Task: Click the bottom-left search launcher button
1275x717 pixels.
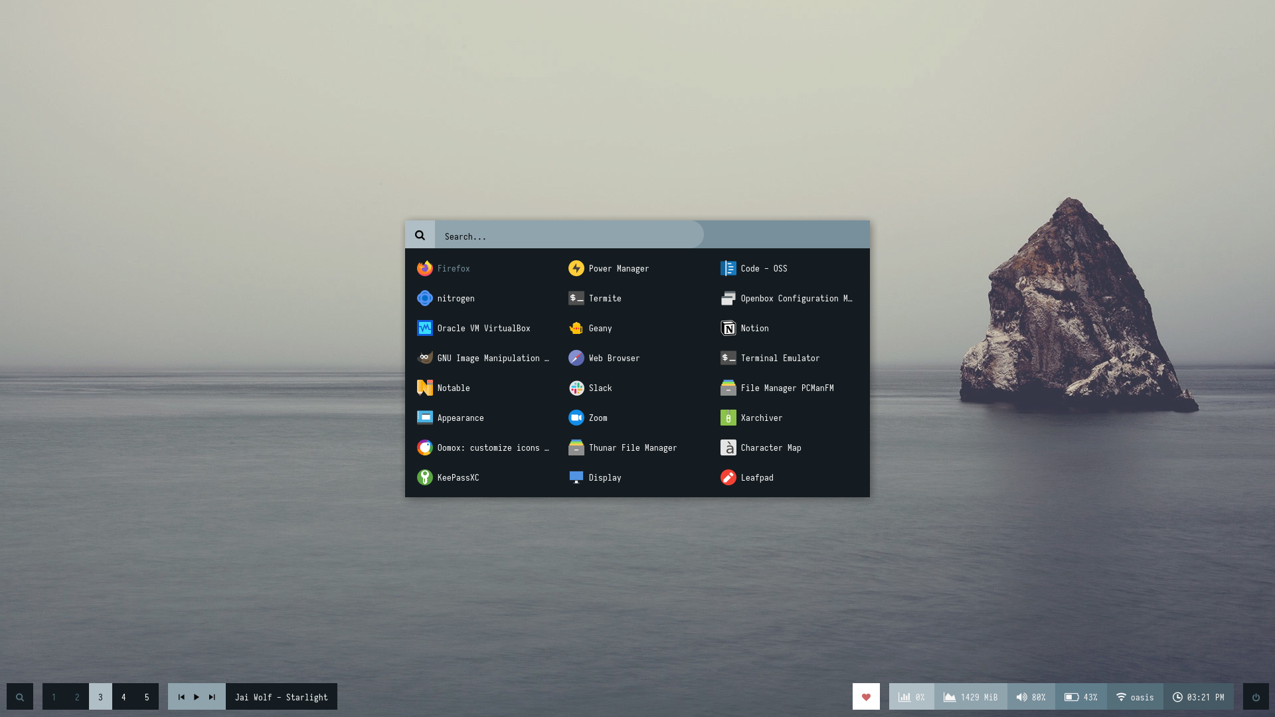Action: pos(20,697)
